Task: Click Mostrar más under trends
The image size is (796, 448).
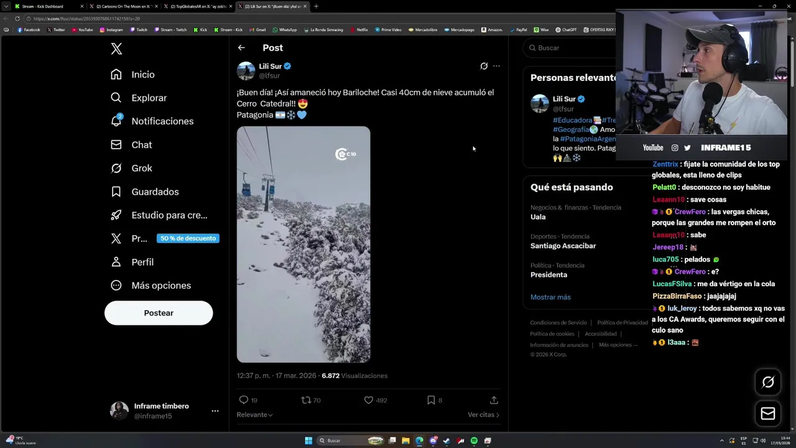Action: pos(550,297)
